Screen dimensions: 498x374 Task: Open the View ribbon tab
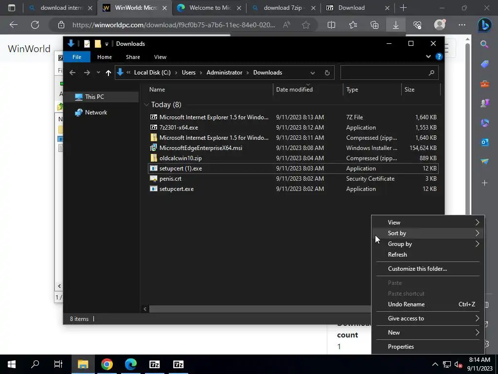coord(160,57)
